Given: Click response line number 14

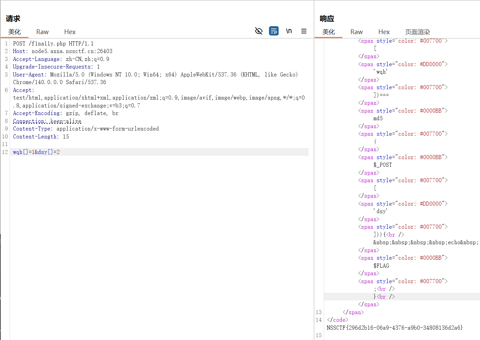Looking at the screenshot, I should [319, 320].
